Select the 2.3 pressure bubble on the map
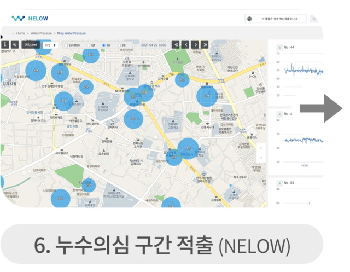The height and width of the screenshot is (272, 350). click(x=182, y=80)
